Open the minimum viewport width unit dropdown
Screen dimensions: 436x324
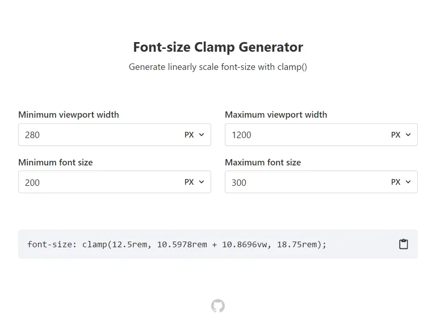pos(194,135)
